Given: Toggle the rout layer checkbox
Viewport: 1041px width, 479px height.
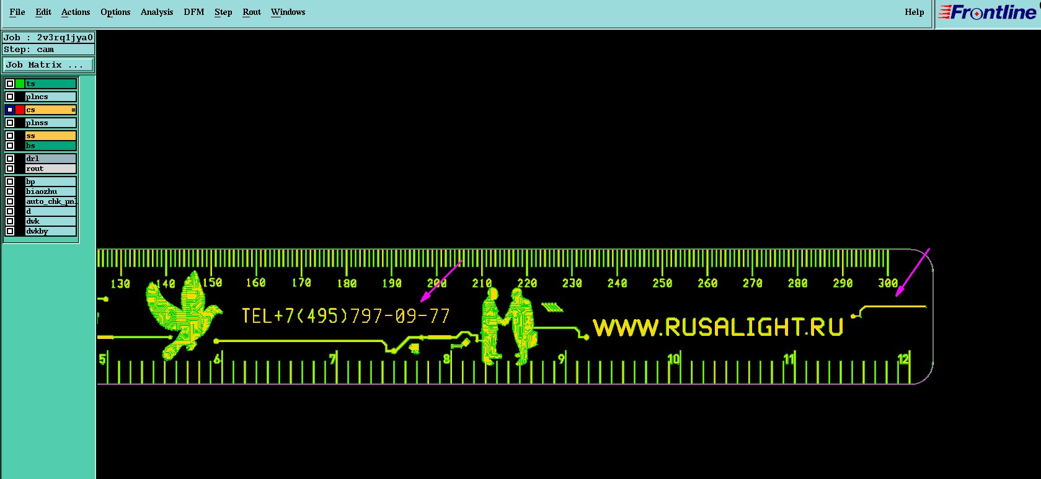Looking at the screenshot, I should (10, 169).
